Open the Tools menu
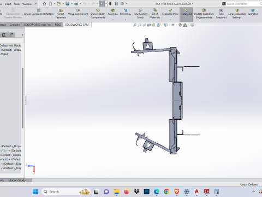Viewport: 262px width, 197px height. (x=17, y=4)
